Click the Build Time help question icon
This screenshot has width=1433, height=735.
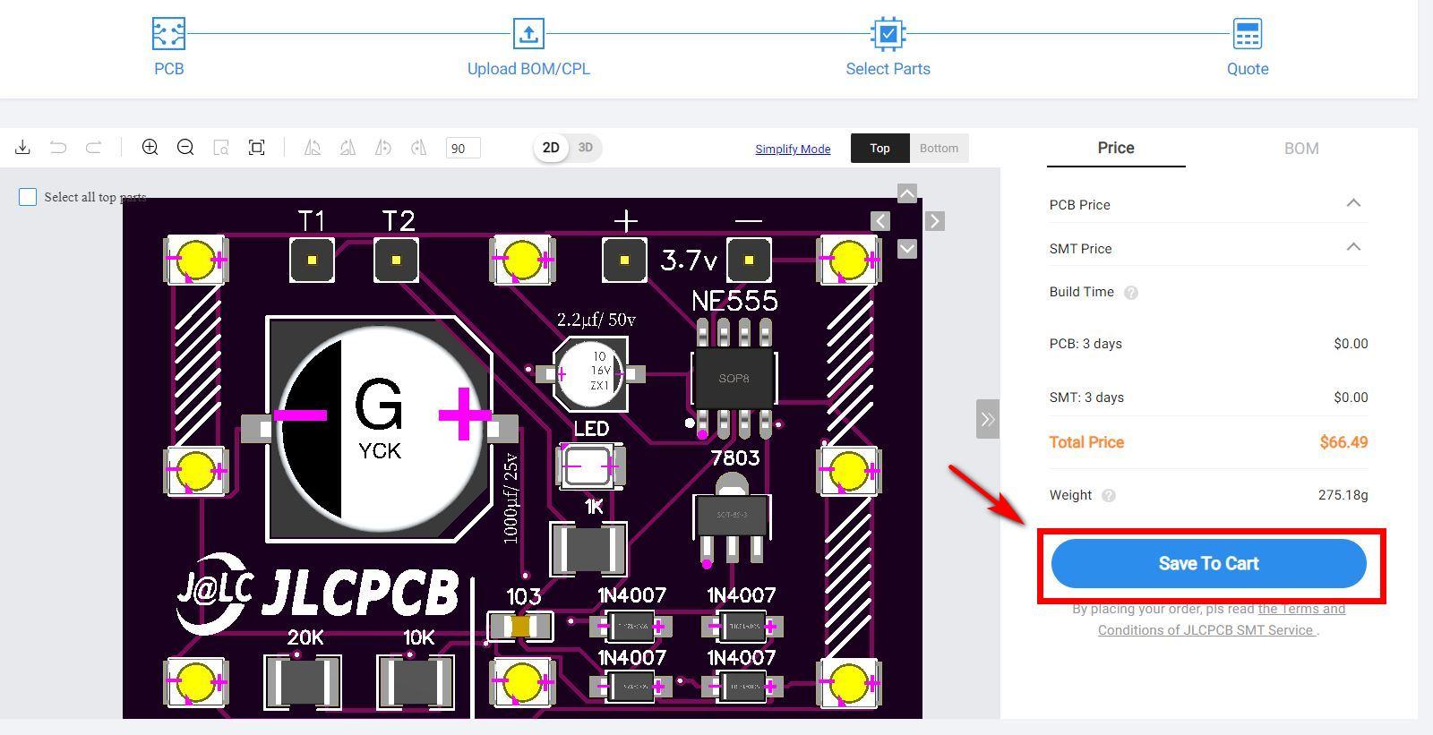[1131, 293]
